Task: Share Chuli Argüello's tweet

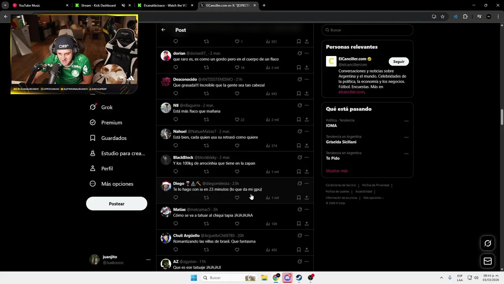Action: [x=307, y=250]
